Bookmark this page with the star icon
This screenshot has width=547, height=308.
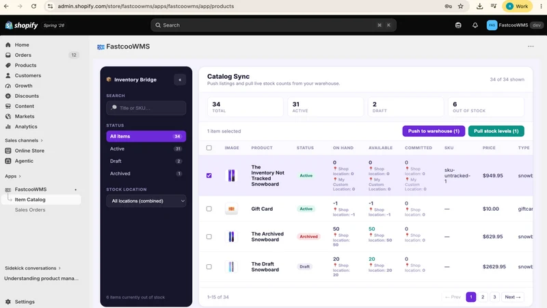460,6
